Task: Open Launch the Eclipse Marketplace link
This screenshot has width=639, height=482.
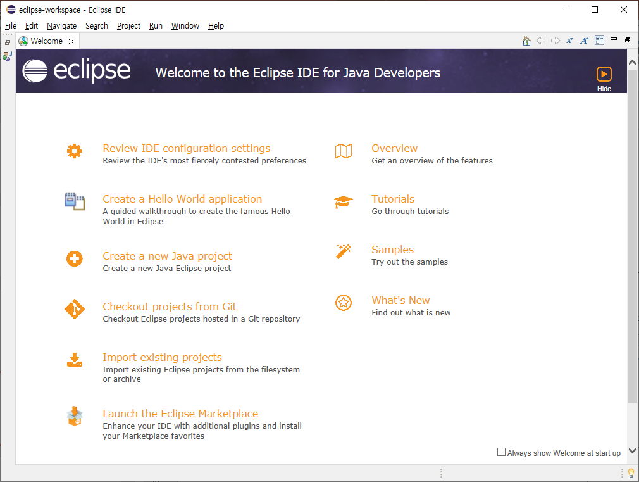Action: (180, 414)
